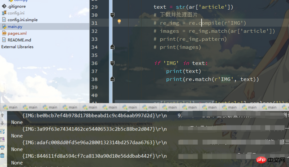
Task: Click the Python icon beside main.py
Action: pos(4,27)
